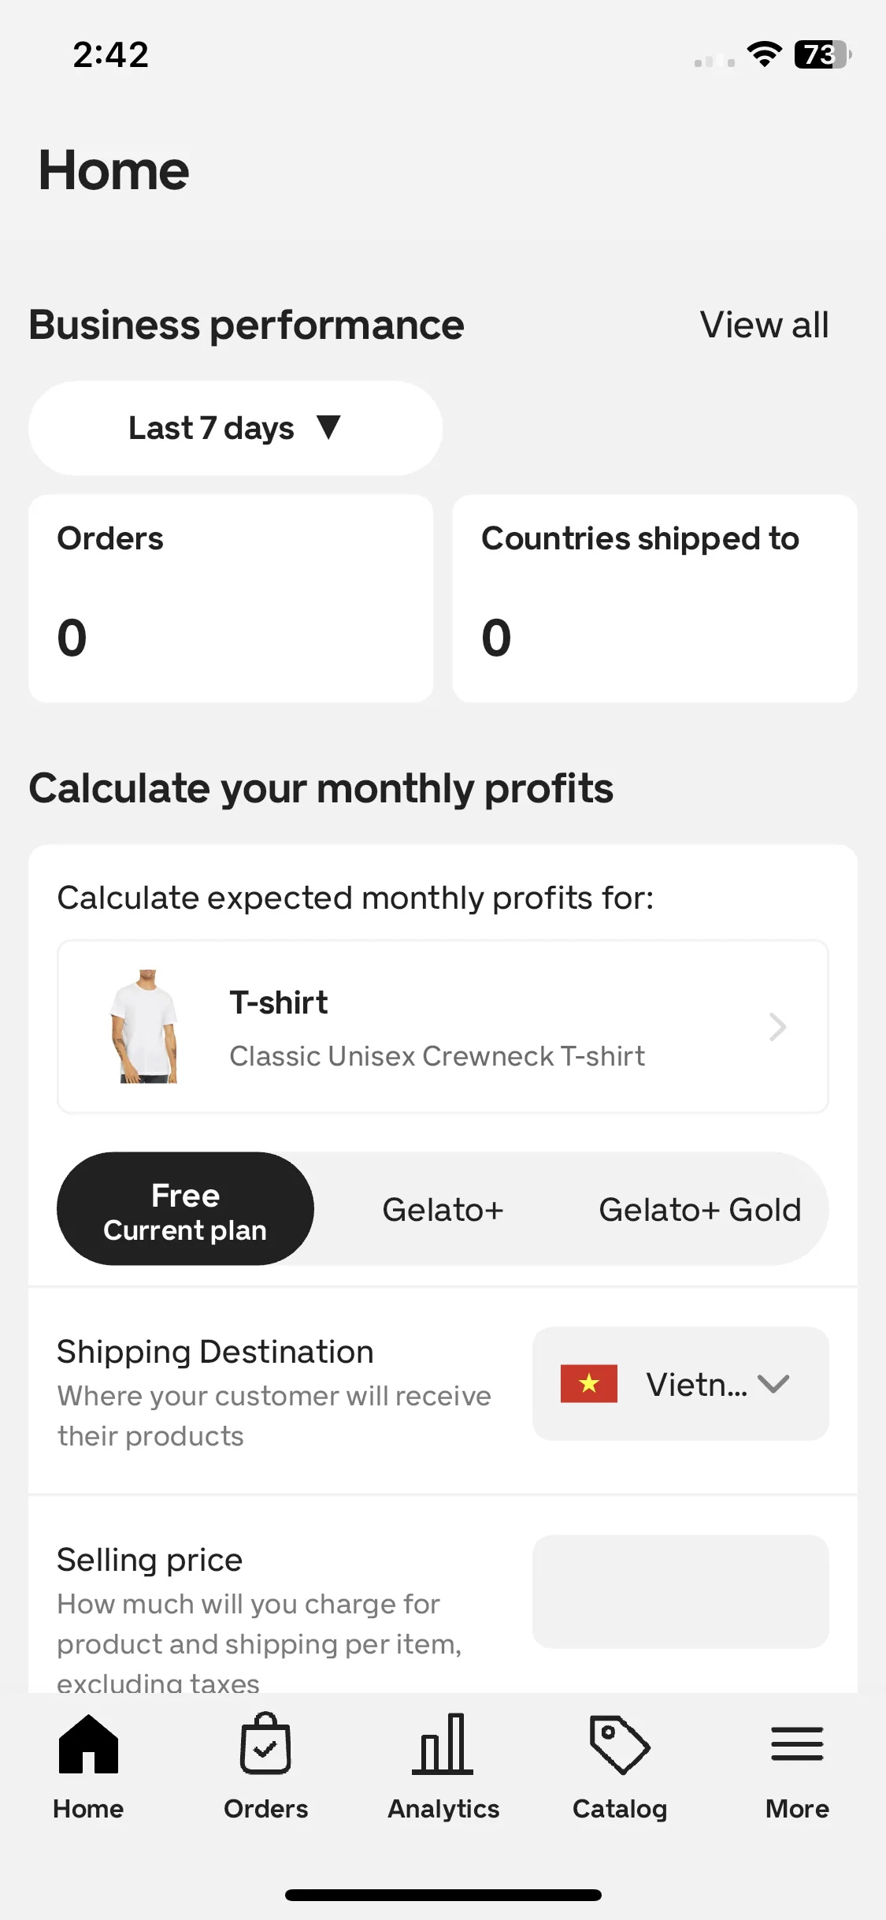Switch plan to Gelato+

(443, 1209)
